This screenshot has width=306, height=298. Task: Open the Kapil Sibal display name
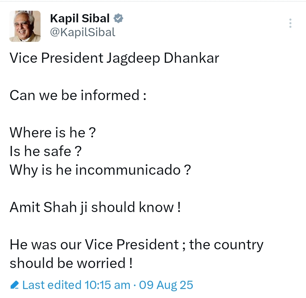click(80, 19)
